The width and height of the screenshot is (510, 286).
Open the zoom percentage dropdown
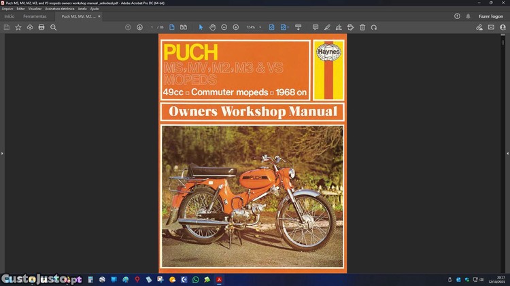click(260, 27)
